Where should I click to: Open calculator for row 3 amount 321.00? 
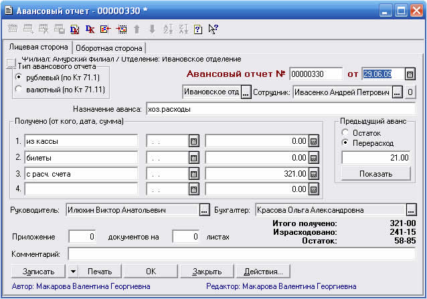point(313,174)
